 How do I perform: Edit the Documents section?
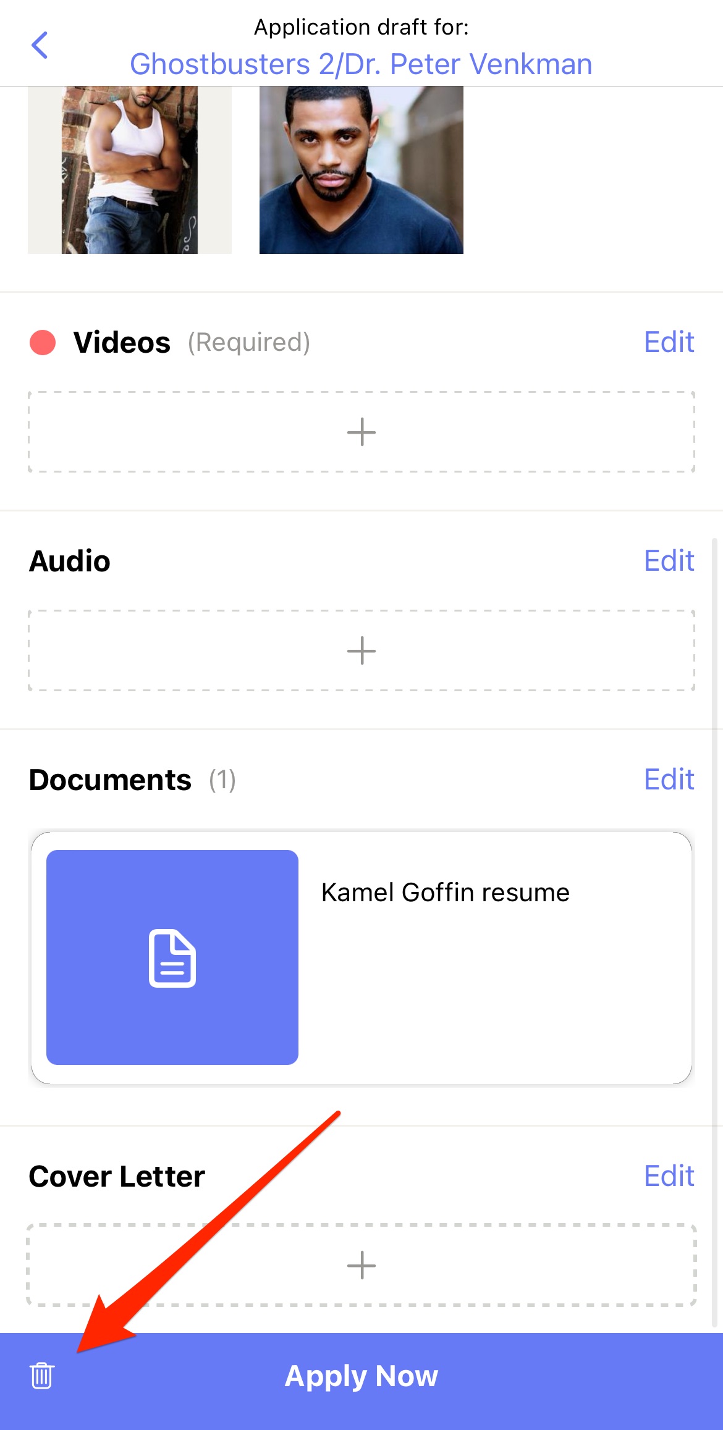pos(669,780)
